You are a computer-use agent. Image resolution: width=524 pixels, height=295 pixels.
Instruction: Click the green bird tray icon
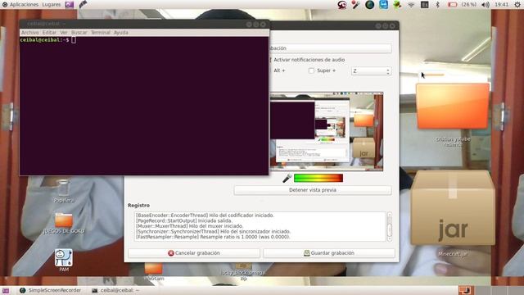(397, 5)
